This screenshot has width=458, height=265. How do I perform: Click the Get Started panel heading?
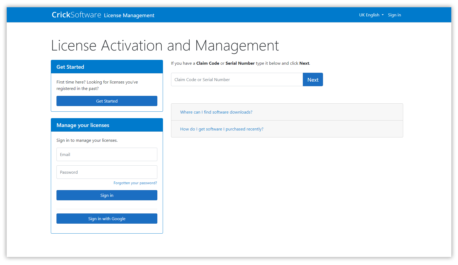70,67
